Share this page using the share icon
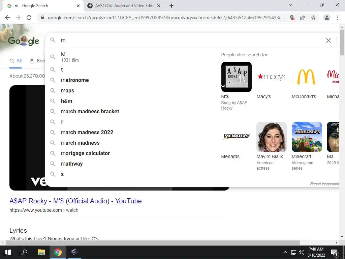The width and height of the screenshot is (345, 259). tap(303, 18)
